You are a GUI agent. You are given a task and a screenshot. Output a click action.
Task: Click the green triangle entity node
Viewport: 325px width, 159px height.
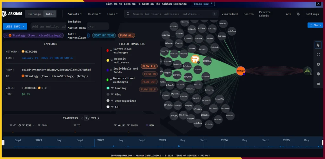tap(307, 70)
